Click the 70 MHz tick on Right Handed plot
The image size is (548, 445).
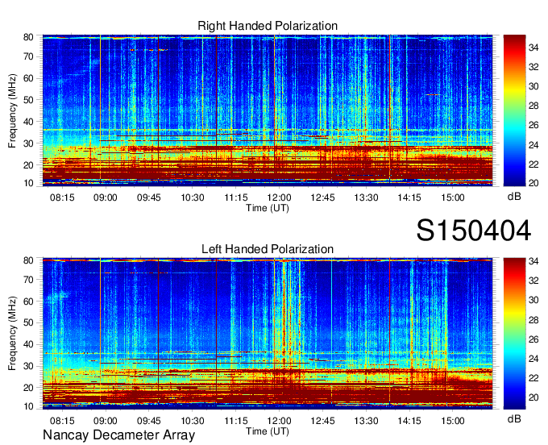[28, 56]
